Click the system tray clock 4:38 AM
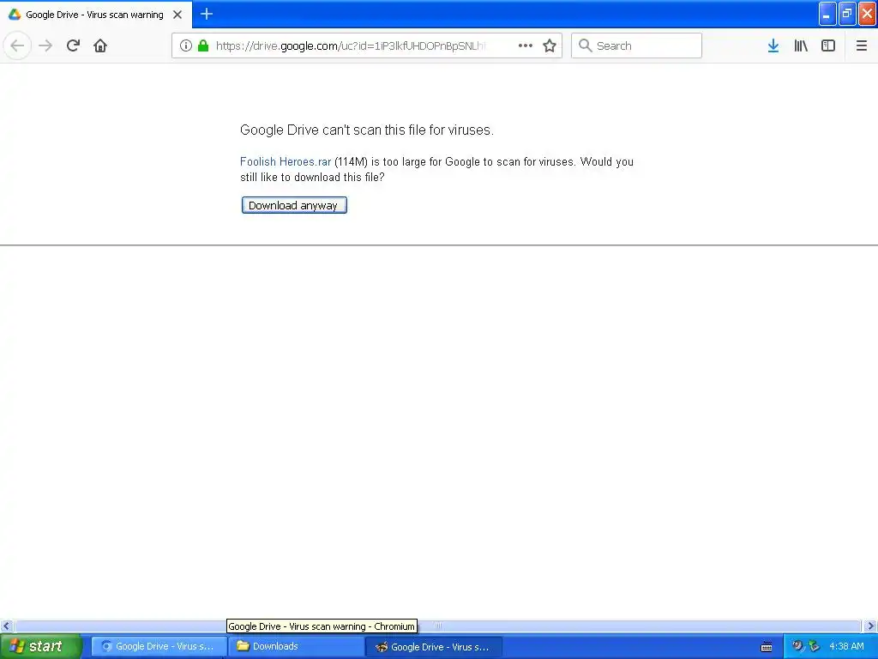 (846, 646)
